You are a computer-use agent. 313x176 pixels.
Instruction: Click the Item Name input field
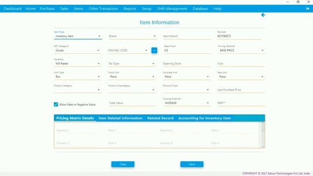pos(187,36)
